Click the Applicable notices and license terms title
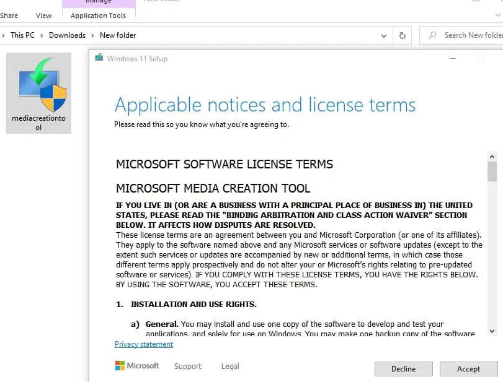The width and height of the screenshot is (503, 382). pos(265,105)
